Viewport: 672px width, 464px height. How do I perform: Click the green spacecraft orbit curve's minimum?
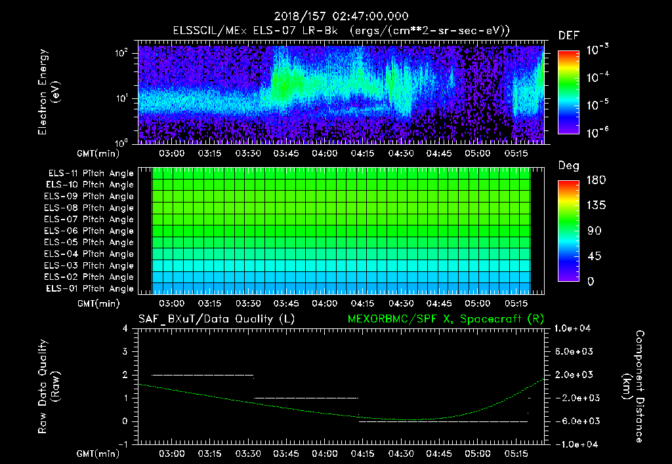coord(408,419)
